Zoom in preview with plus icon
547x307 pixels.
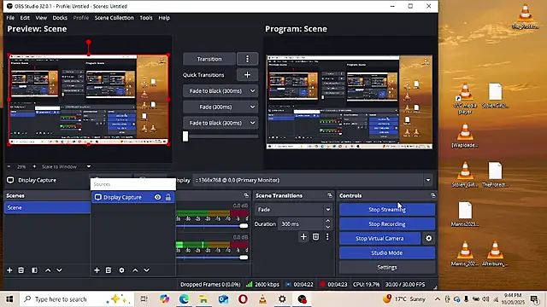(34, 167)
